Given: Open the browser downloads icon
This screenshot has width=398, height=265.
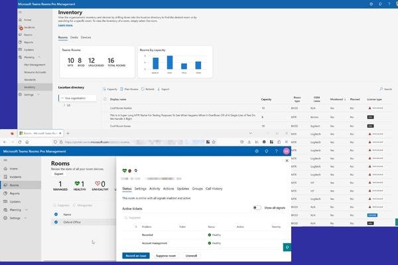Looking at the screenshot, I should pos(249,142).
